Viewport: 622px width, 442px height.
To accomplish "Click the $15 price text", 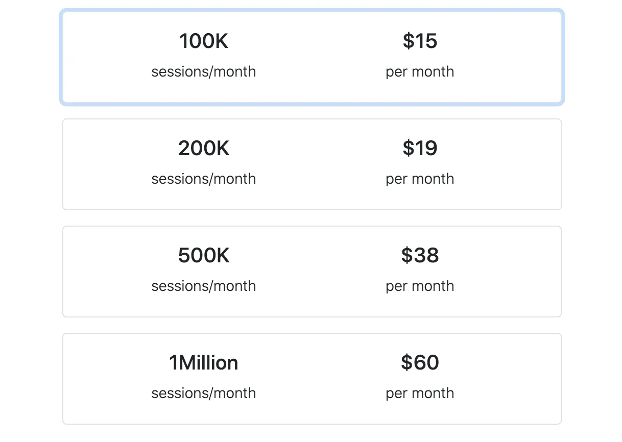I will coord(420,41).
